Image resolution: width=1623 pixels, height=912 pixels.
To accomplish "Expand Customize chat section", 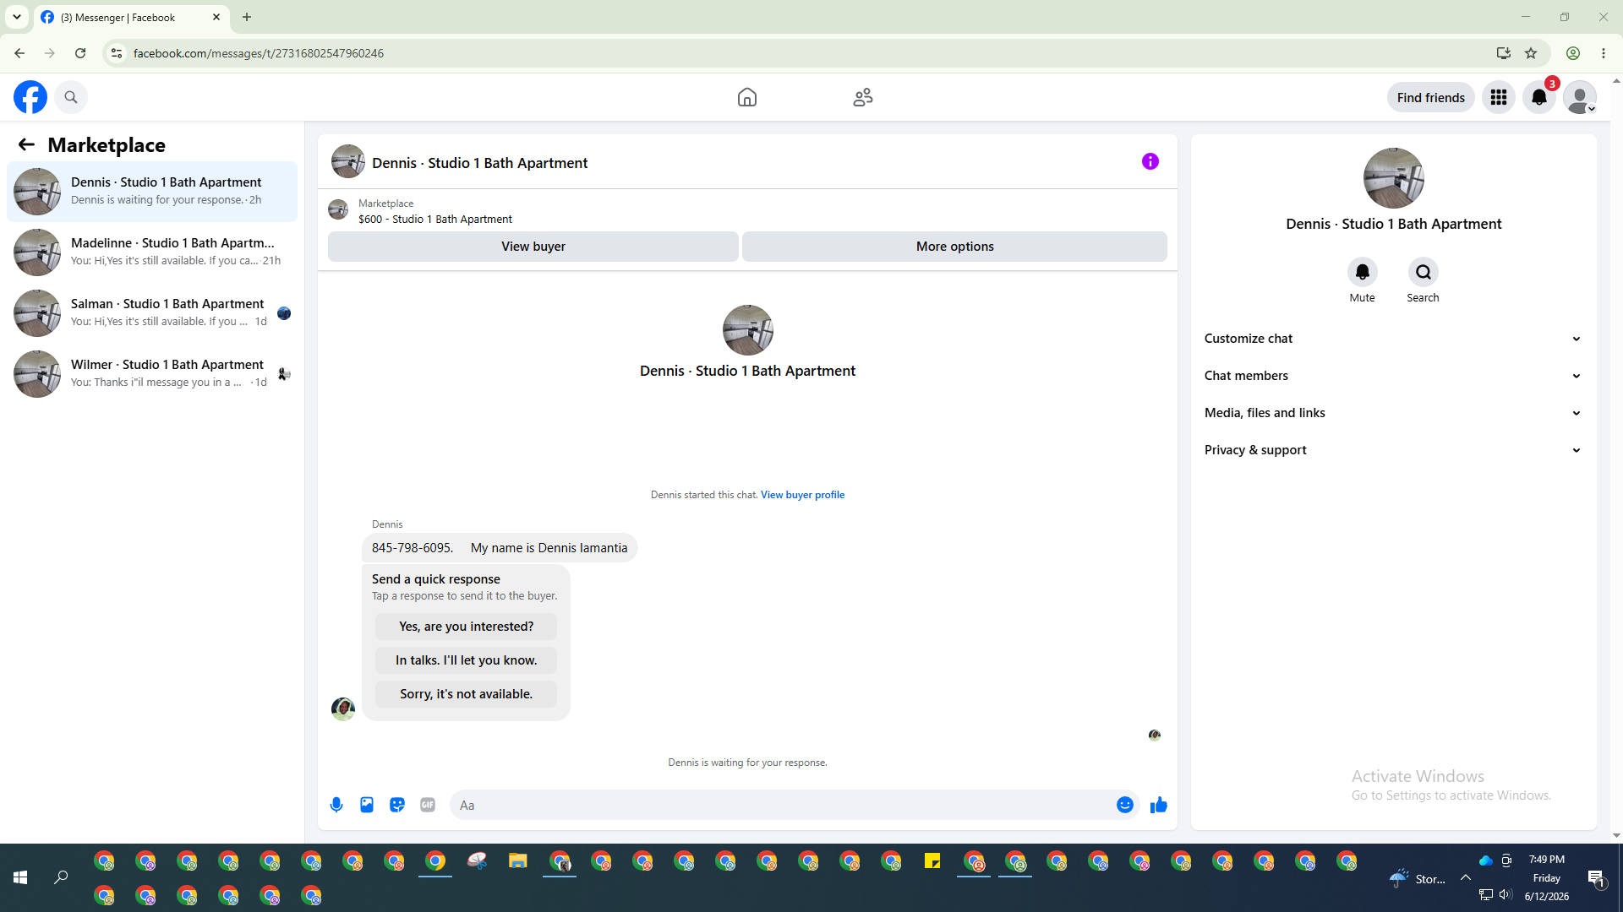I will pos(1393,339).
